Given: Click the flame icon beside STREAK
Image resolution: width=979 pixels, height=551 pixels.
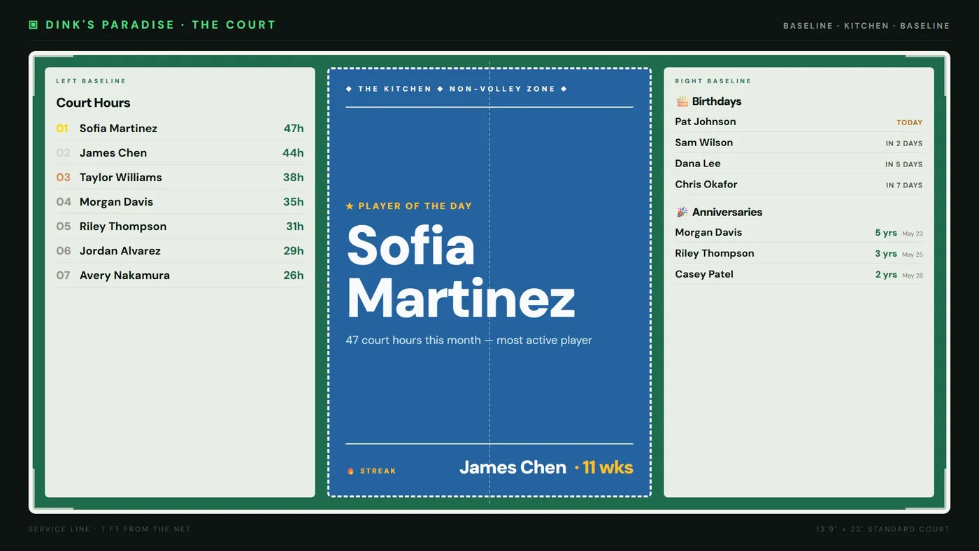Looking at the screenshot, I should (x=351, y=471).
